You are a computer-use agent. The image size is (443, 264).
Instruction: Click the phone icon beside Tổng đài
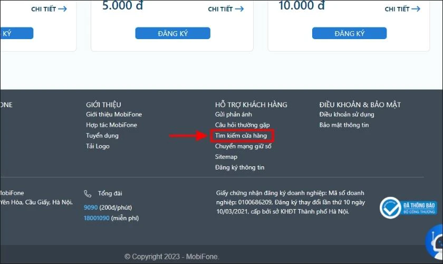[x=88, y=194]
